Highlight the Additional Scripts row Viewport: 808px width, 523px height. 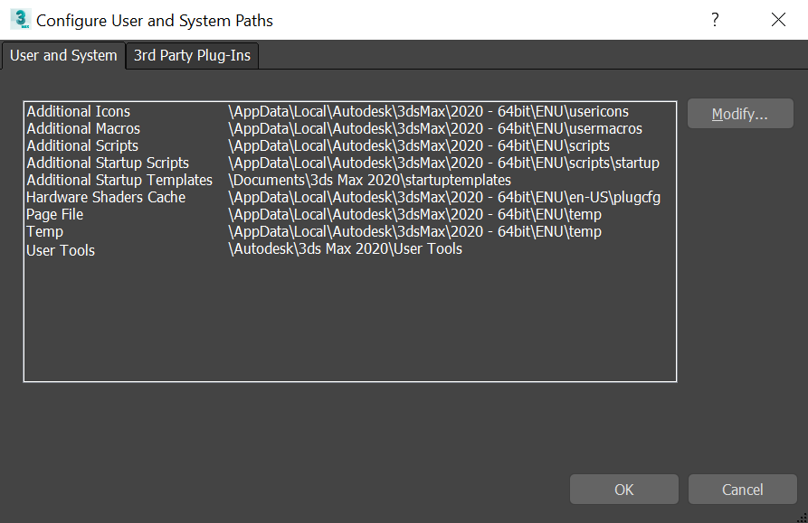(x=82, y=146)
